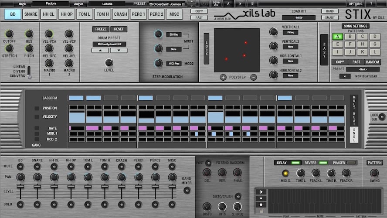Click the VERTICAL1 knob
The width and height of the screenshot is (387, 218).
(273, 31)
